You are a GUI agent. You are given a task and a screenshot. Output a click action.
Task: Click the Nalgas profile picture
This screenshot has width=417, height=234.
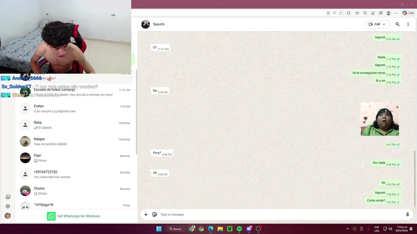pyautogui.click(x=25, y=141)
